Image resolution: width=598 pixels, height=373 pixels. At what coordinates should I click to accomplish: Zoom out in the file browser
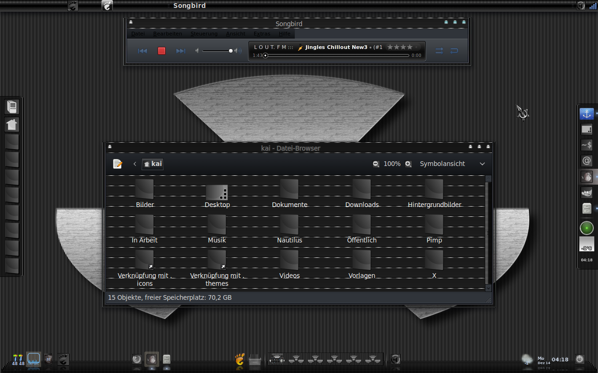point(376,164)
